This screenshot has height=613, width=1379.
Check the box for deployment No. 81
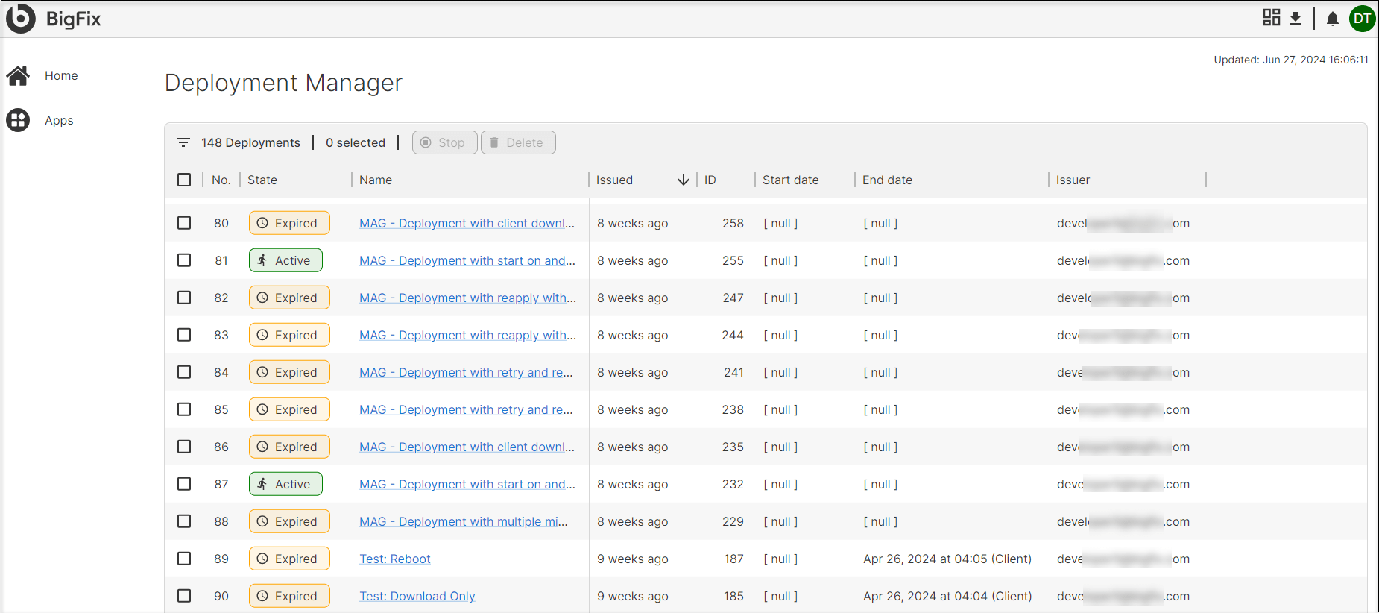click(184, 260)
